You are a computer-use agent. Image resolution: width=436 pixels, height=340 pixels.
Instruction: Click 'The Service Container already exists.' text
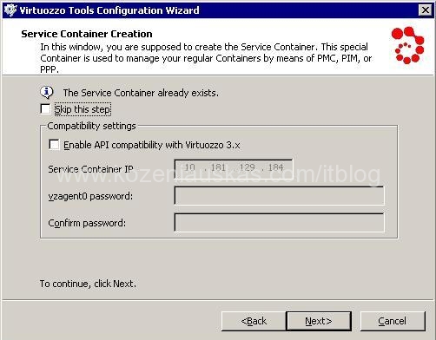pos(141,93)
